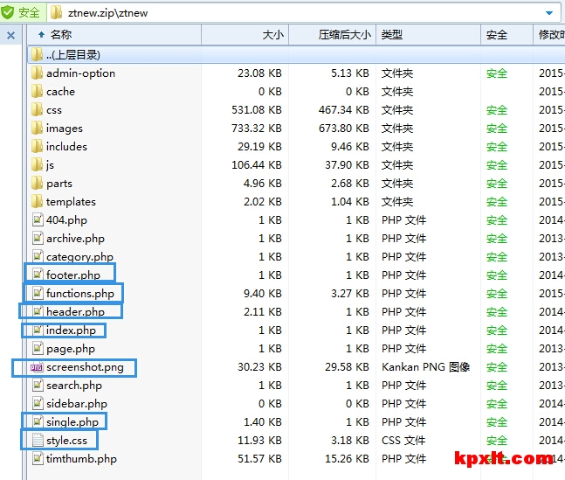Click the 安全 column header
This screenshot has width=565, height=480.
tap(497, 35)
